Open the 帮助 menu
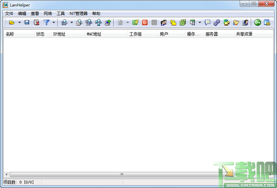 pos(96,13)
